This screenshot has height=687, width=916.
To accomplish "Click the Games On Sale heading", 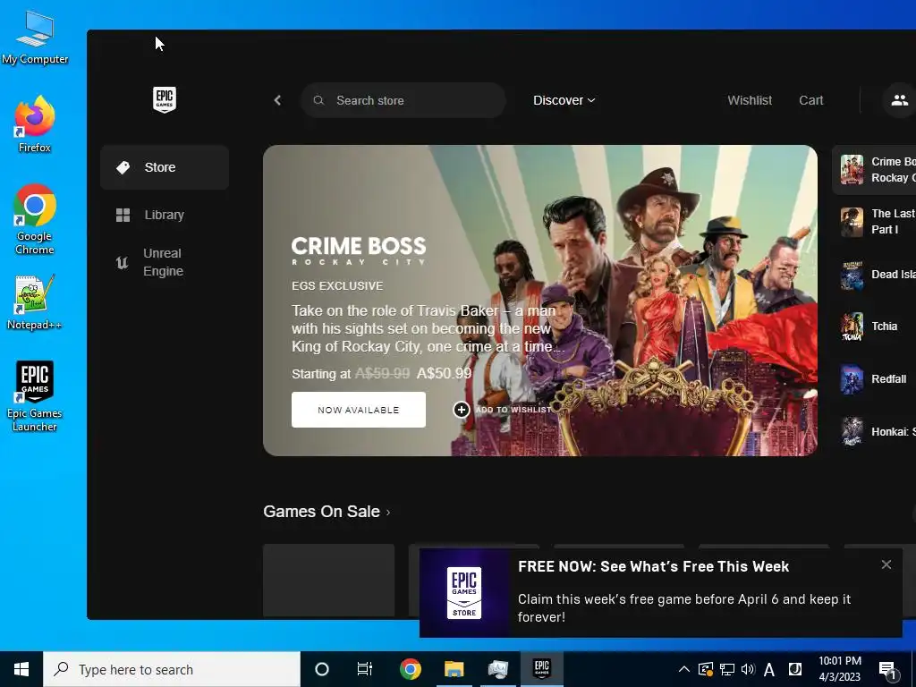I will pyautogui.click(x=321, y=511).
